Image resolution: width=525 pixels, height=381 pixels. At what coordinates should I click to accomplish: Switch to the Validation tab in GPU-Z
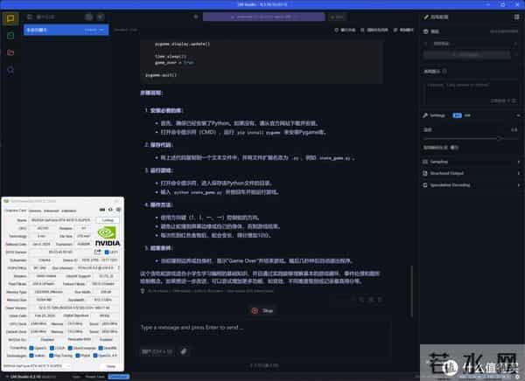pyautogui.click(x=68, y=211)
